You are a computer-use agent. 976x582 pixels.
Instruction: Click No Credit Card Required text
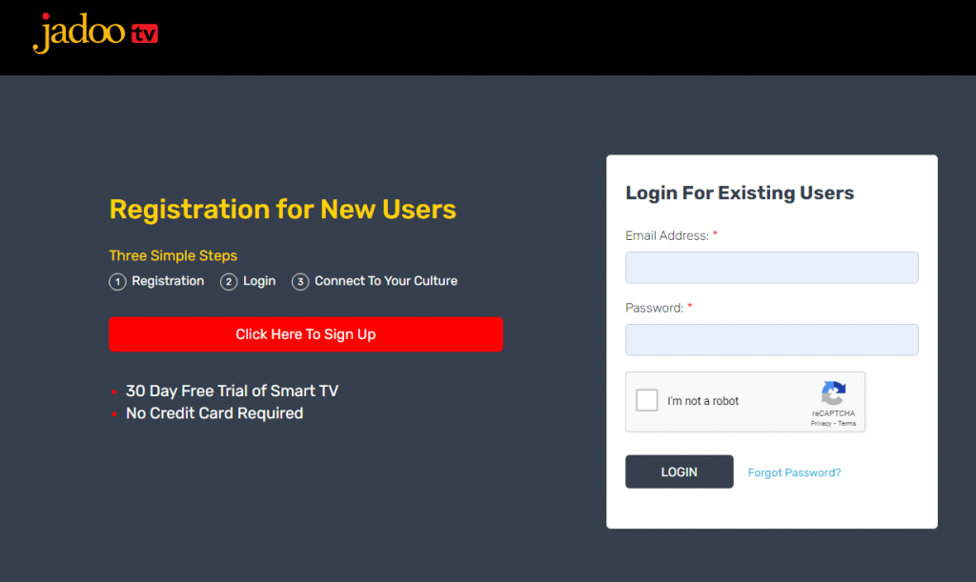coord(214,413)
